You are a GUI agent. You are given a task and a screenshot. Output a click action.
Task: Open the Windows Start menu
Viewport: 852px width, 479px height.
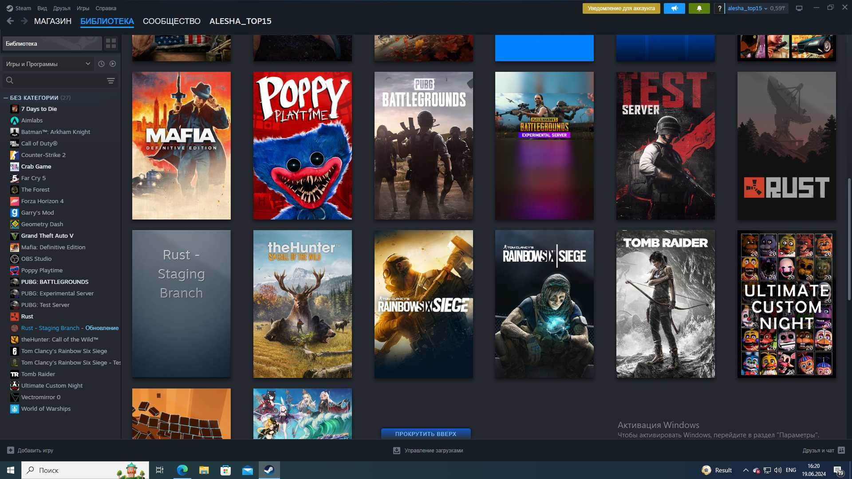(11, 470)
